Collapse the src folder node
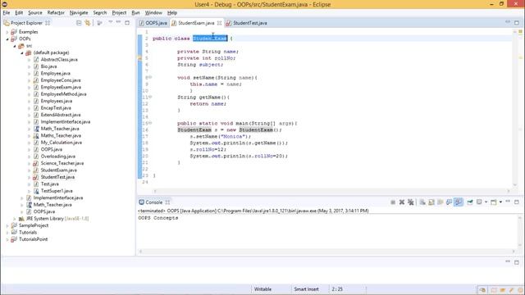The image size is (525, 295). pos(15,46)
